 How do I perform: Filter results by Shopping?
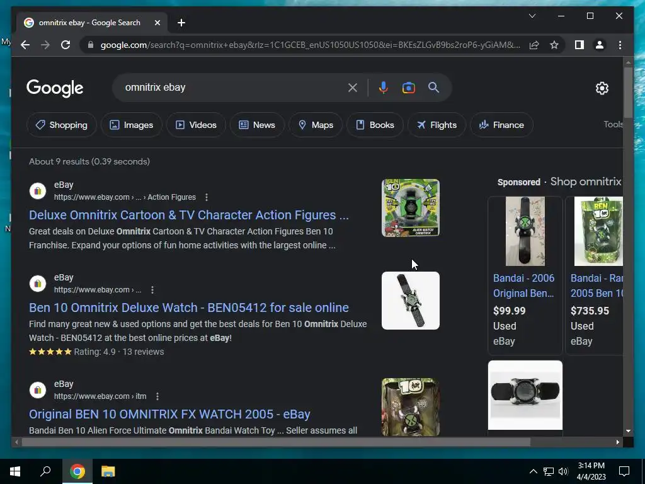(62, 125)
